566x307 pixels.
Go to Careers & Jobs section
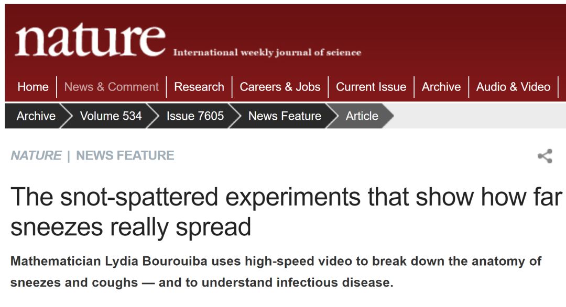tap(280, 87)
